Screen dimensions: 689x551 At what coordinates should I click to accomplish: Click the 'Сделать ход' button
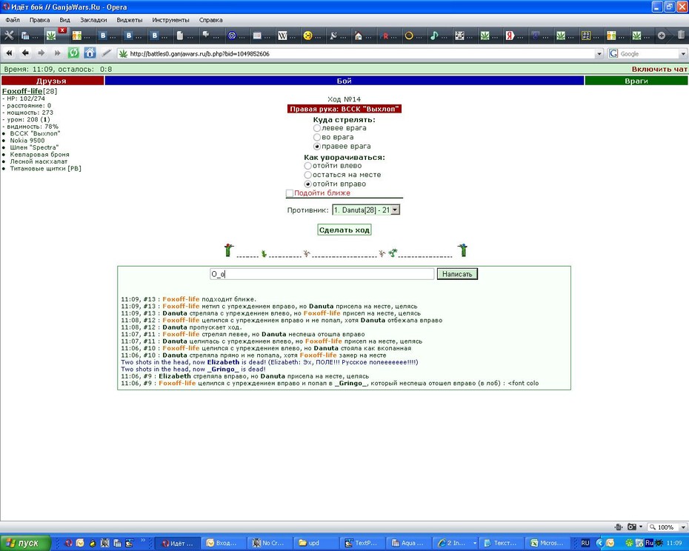click(x=344, y=230)
